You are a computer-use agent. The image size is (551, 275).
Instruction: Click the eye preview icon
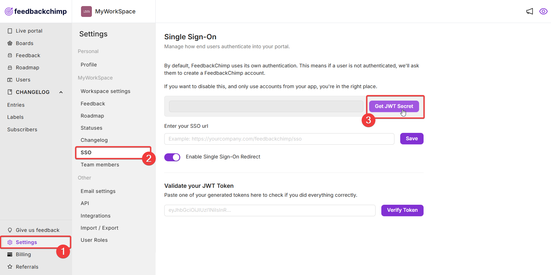[543, 11]
